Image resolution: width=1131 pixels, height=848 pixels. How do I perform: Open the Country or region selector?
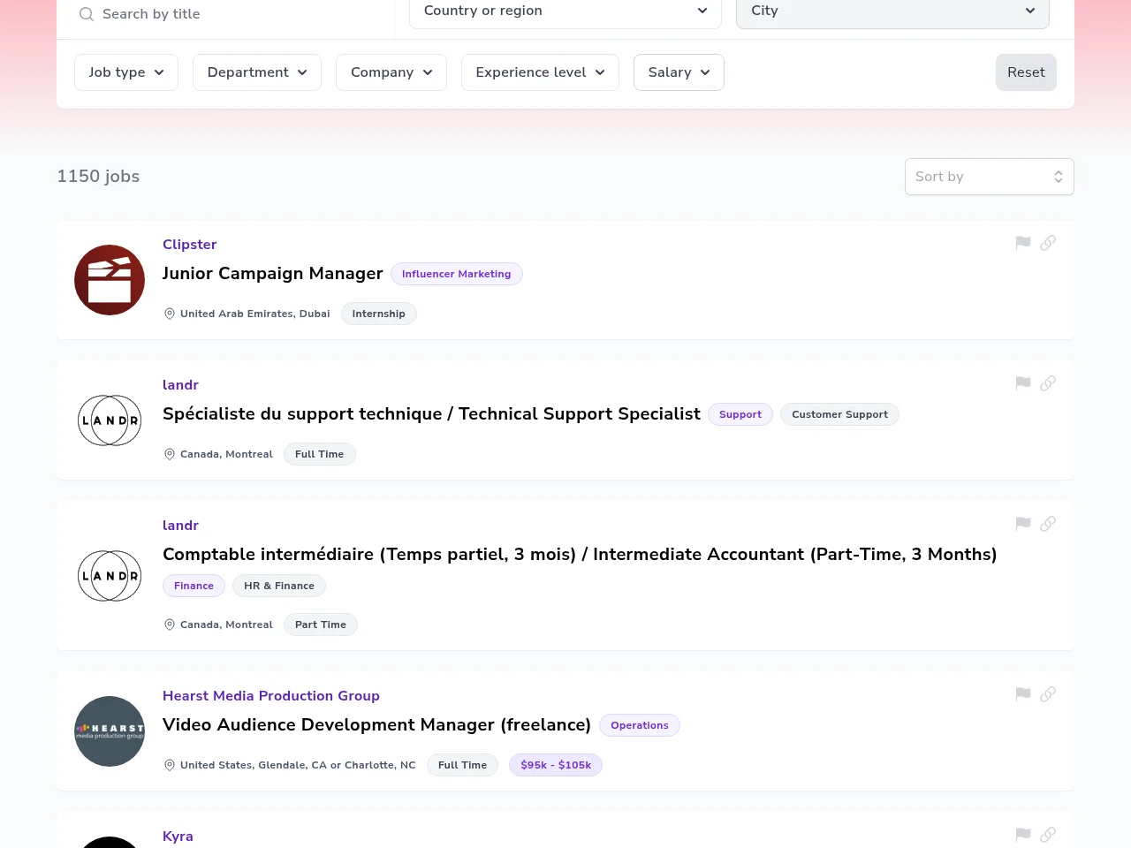[565, 12]
